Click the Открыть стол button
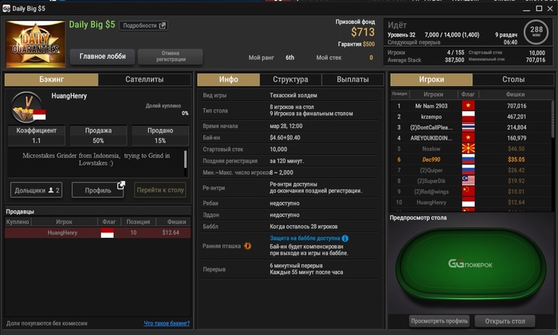This screenshot has height=335, width=558. click(505, 321)
